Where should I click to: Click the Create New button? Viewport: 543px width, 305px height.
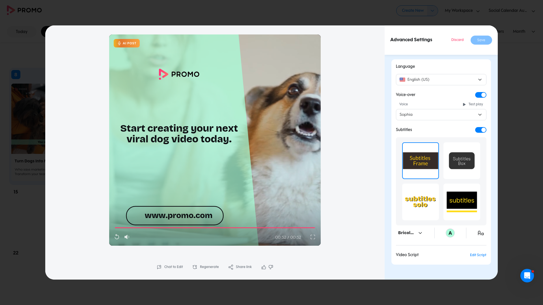[x=413, y=11]
